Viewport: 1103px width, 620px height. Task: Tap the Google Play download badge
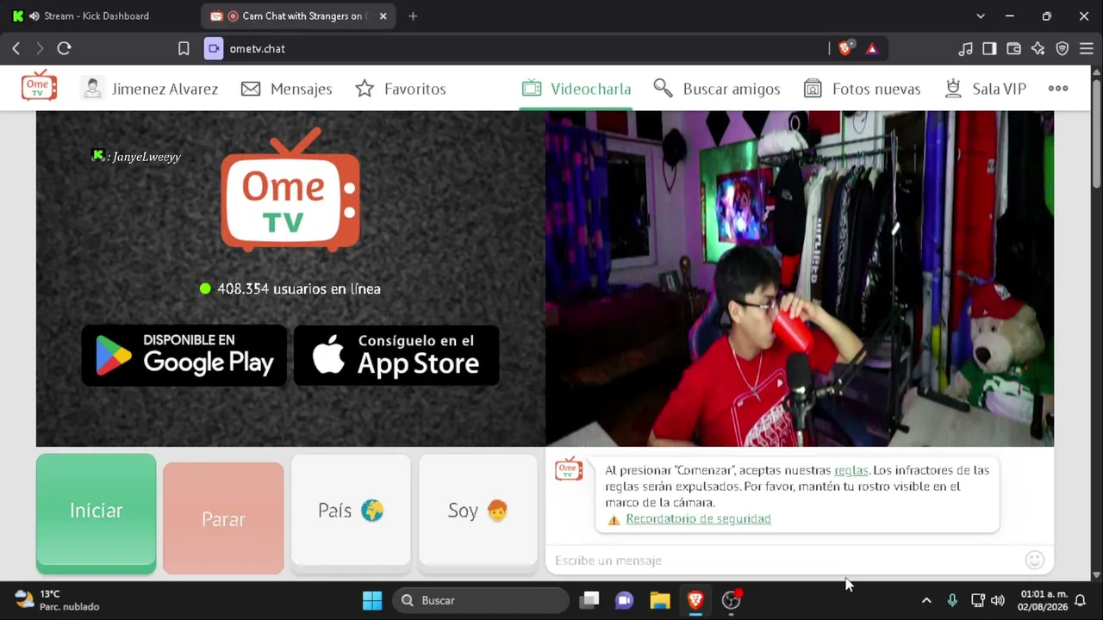coord(184,355)
